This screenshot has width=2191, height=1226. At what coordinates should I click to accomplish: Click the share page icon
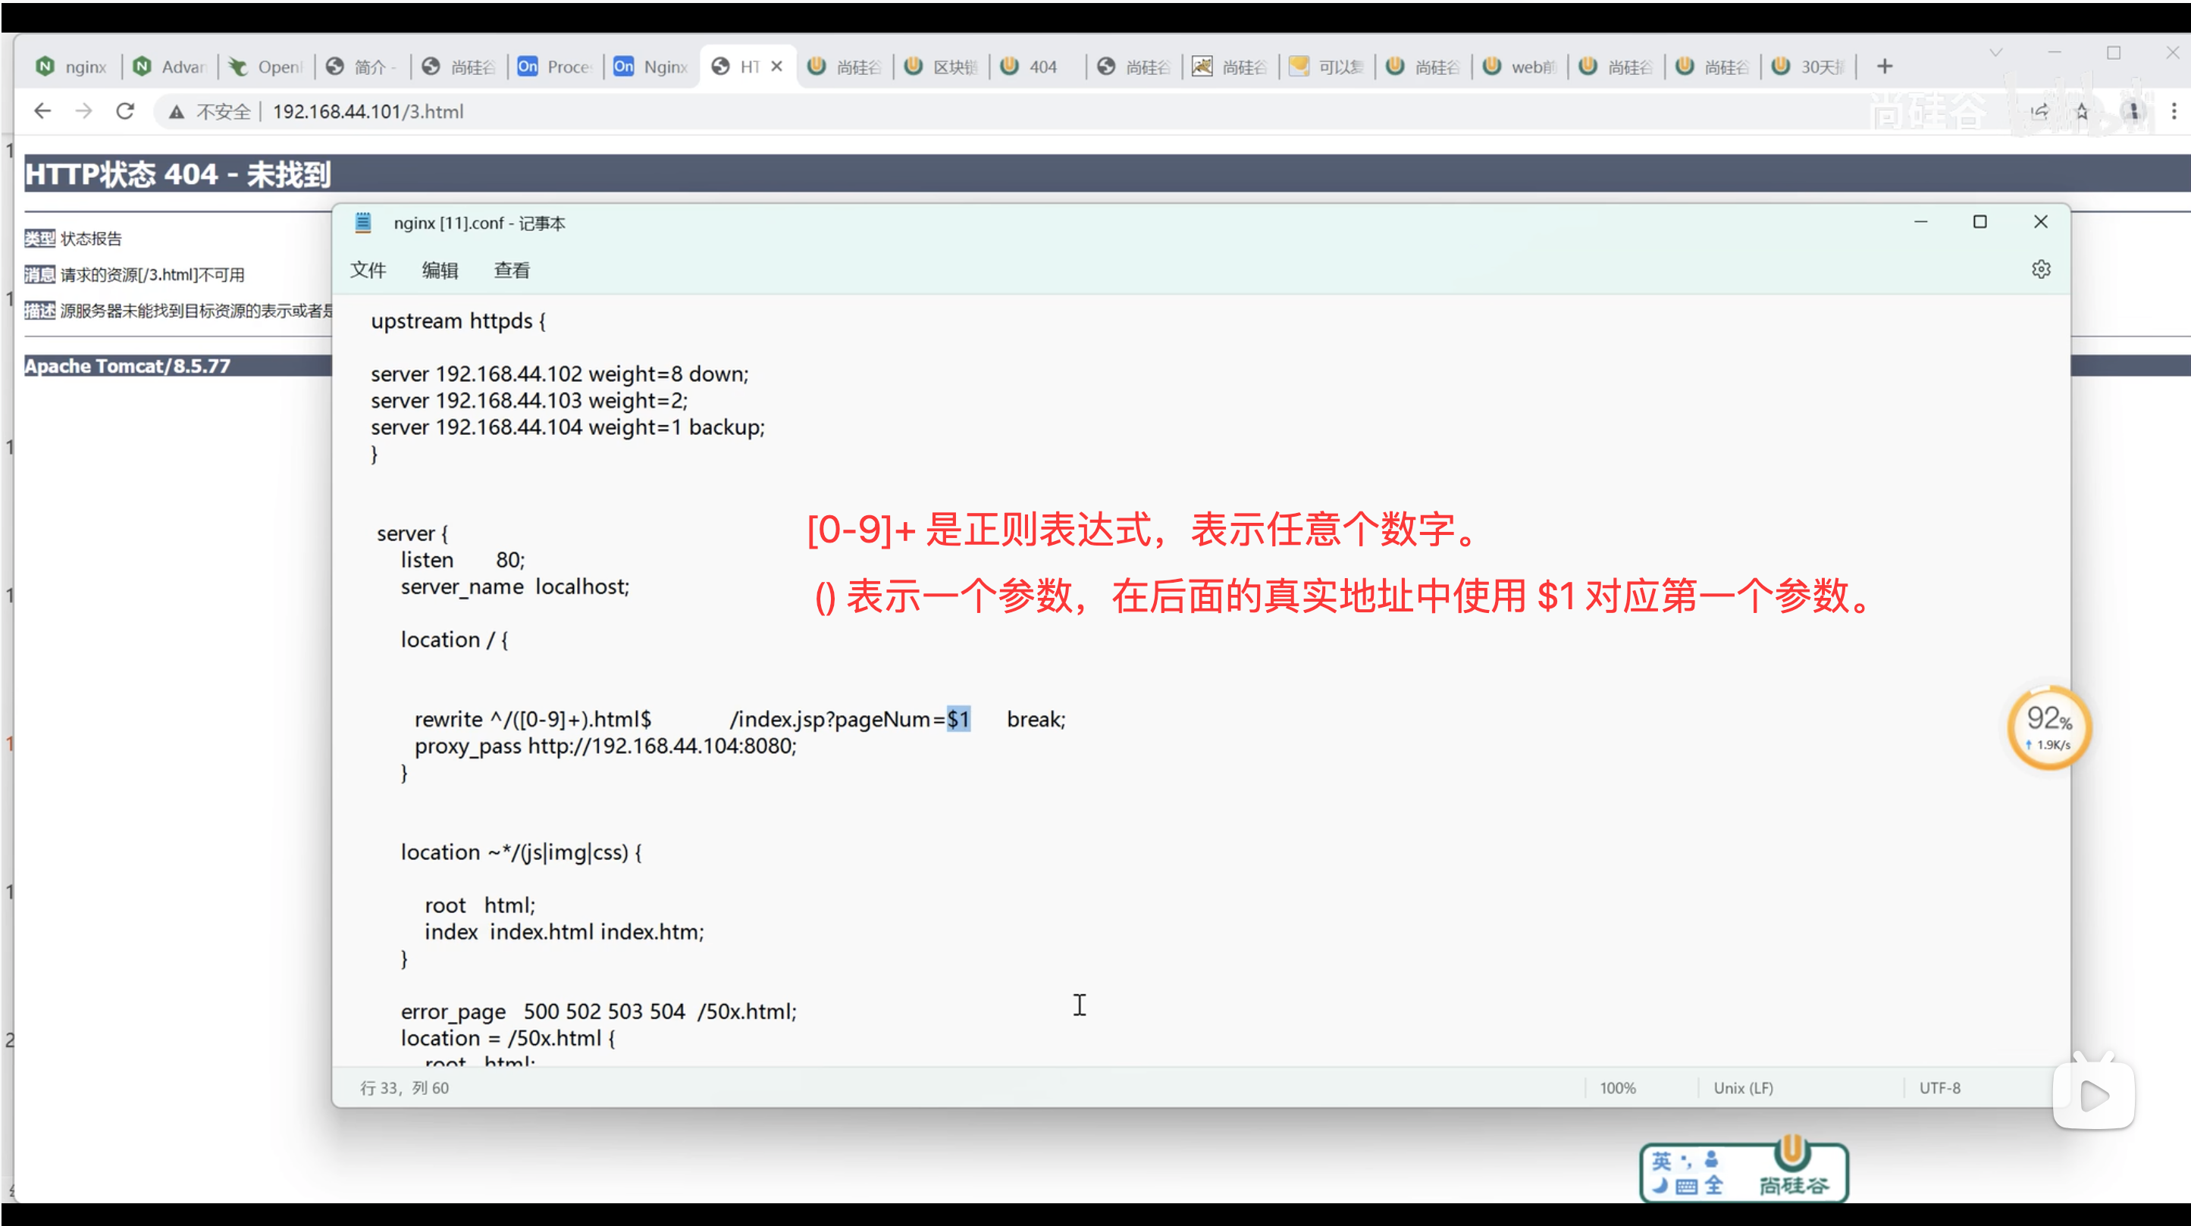2039,111
